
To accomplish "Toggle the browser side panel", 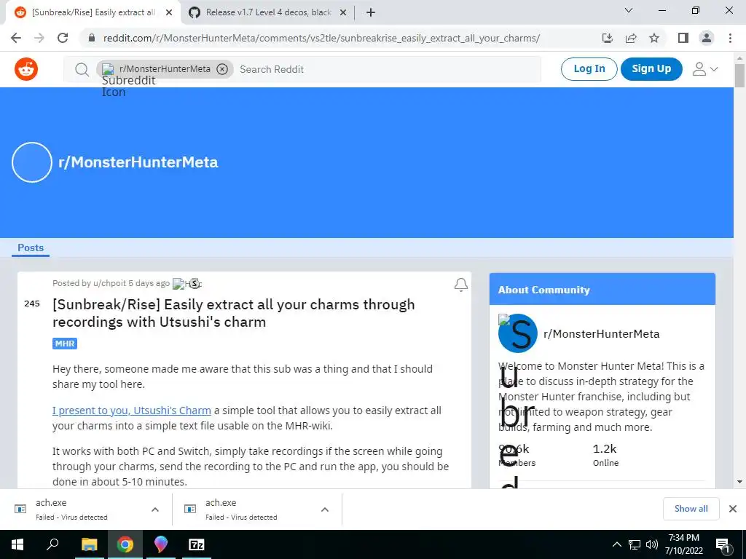I will [683, 38].
